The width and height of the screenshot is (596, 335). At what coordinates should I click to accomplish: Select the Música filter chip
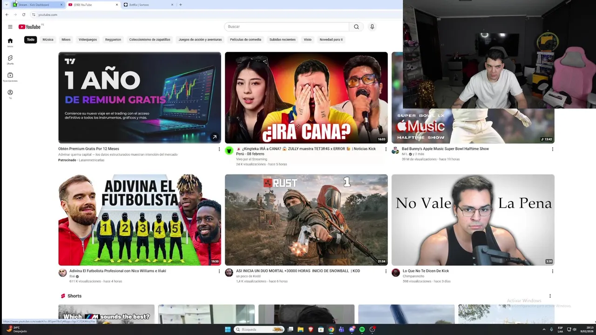48,40
